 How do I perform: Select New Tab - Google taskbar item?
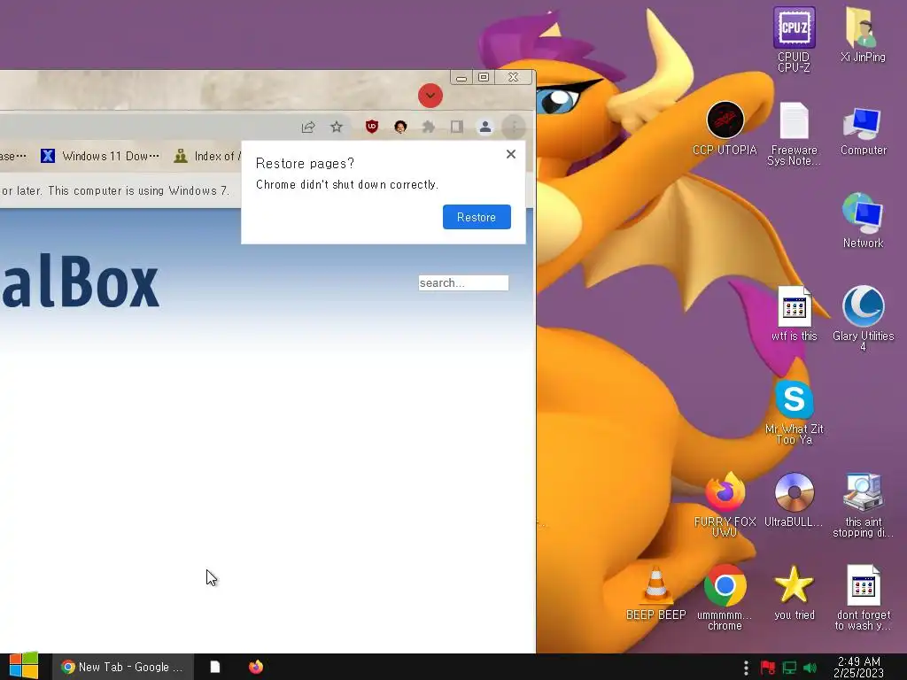click(122, 667)
